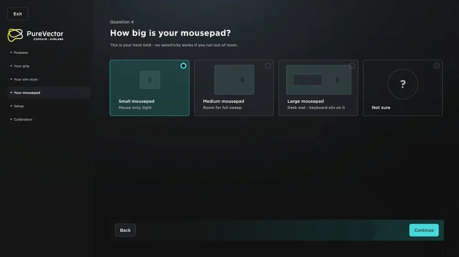Click the 'Room for full sweep' description
This screenshot has height=257, width=459.
[x=222, y=108]
